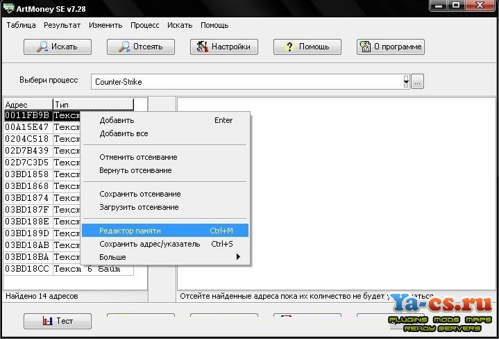Expand the Больше submenu

pos(165,257)
